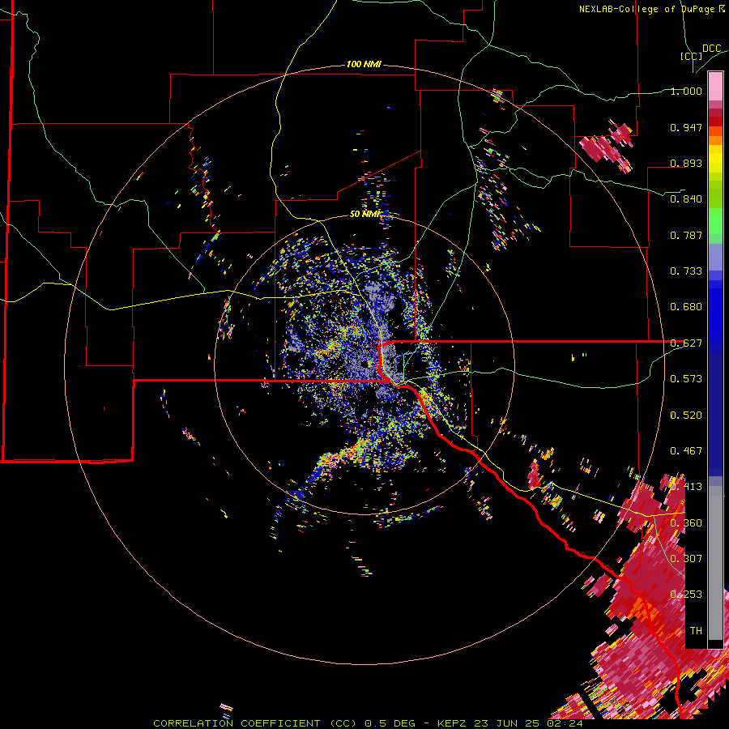This screenshot has height=729, width=729.
Task: Click the 0.5 DEG elevation text
Action: [391, 723]
